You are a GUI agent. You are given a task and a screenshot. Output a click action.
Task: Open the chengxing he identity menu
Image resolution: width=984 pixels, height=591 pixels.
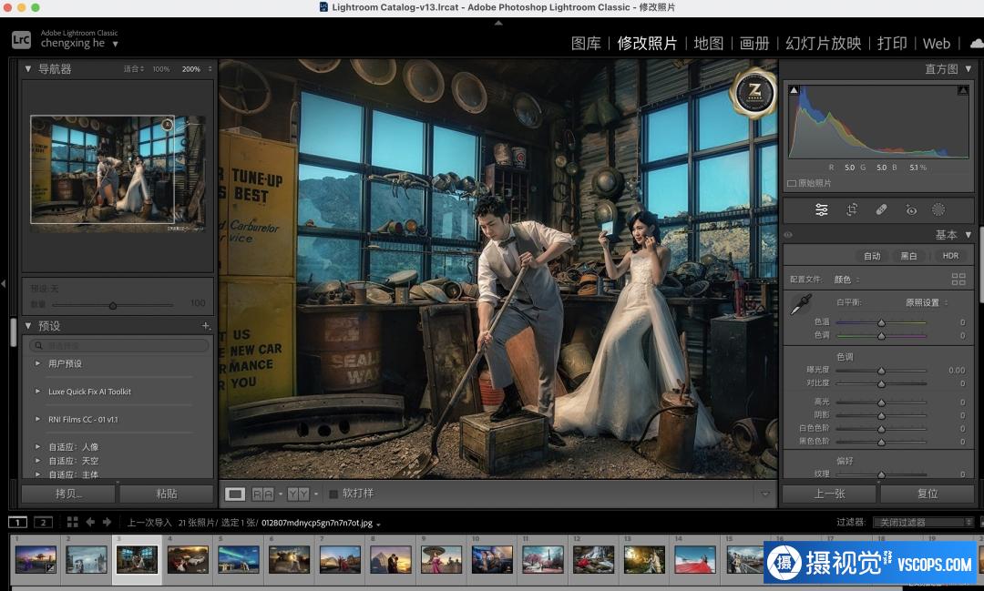79,44
